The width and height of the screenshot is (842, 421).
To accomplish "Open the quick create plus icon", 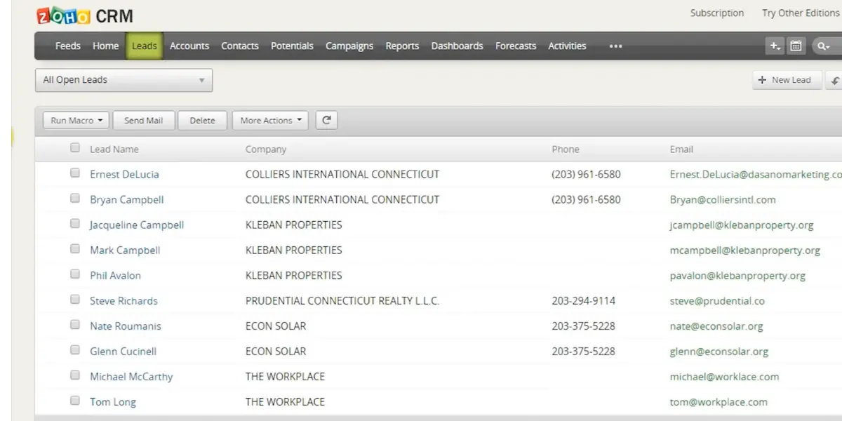I will pyautogui.click(x=775, y=46).
